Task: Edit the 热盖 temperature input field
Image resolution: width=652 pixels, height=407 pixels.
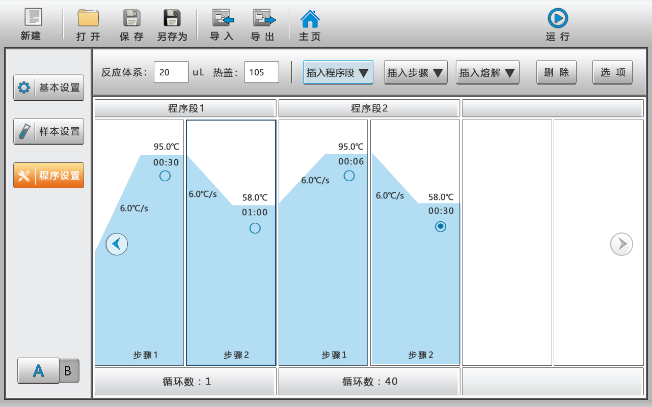Action: (261, 72)
